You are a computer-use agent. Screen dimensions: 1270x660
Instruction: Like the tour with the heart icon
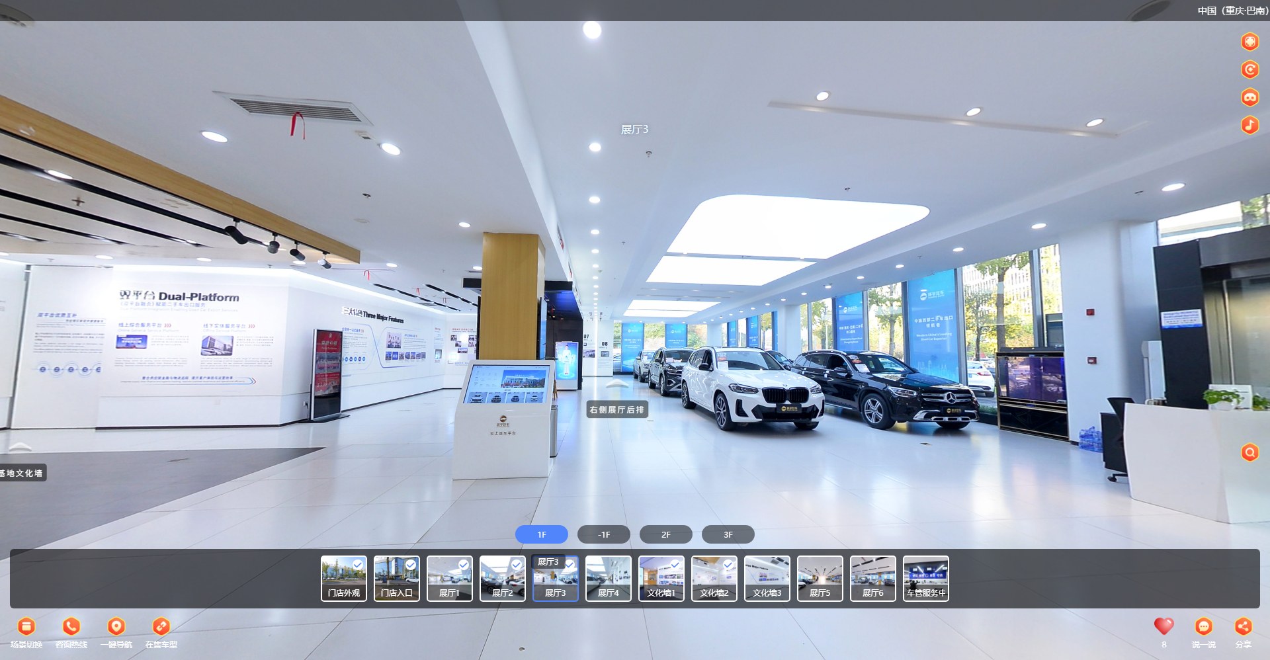(x=1164, y=626)
